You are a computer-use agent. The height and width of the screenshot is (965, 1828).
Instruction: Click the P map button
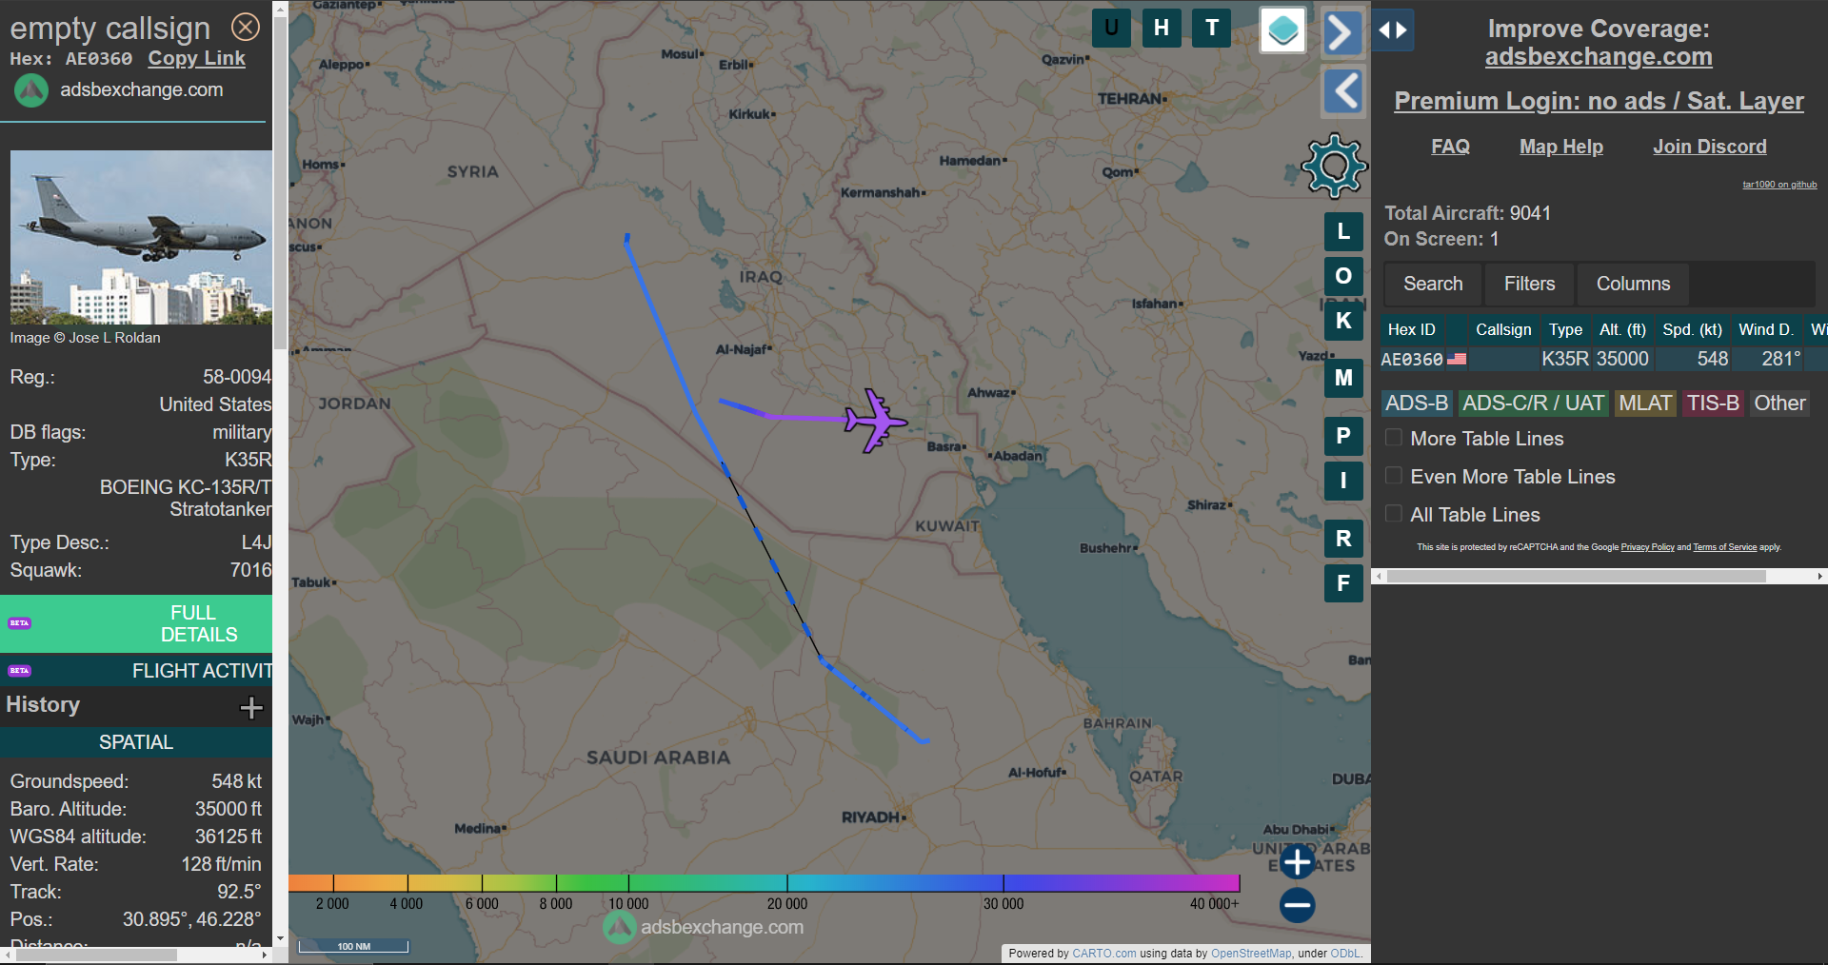click(x=1343, y=436)
